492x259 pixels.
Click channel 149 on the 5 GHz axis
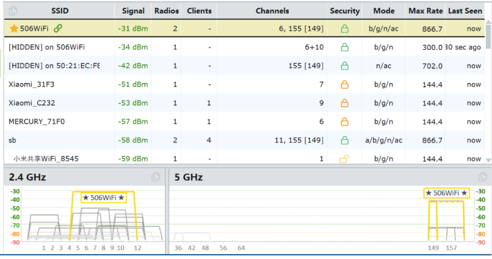pos(433,248)
